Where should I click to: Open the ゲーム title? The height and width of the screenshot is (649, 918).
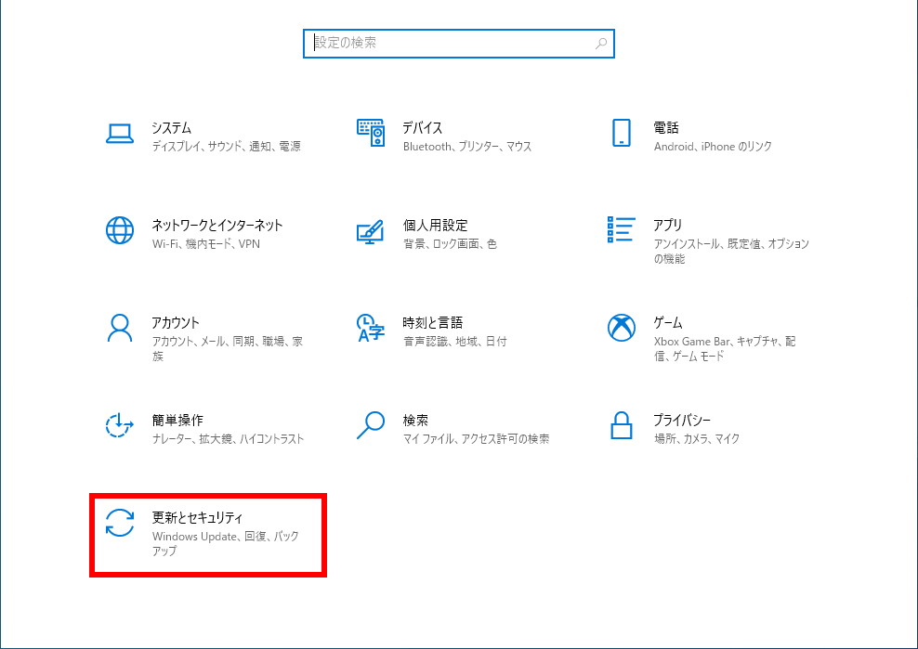point(668,323)
